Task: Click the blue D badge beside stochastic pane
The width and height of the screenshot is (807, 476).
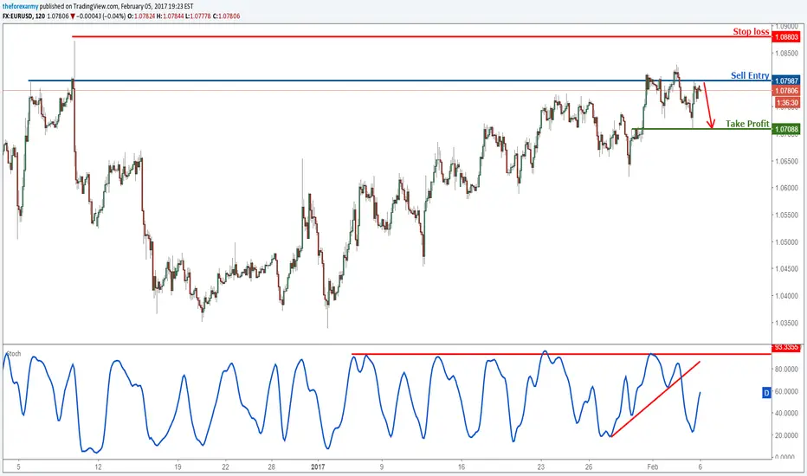Action: point(766,393)
